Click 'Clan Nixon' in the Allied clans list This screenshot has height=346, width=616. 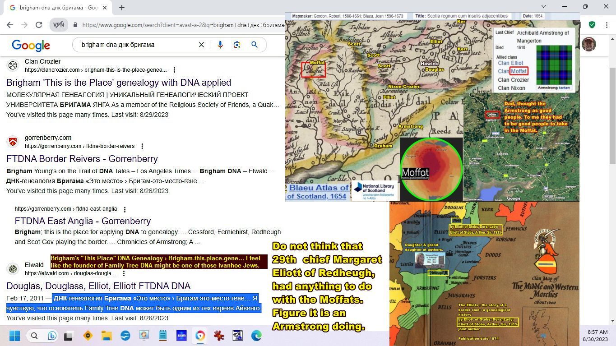pos(511,88)
